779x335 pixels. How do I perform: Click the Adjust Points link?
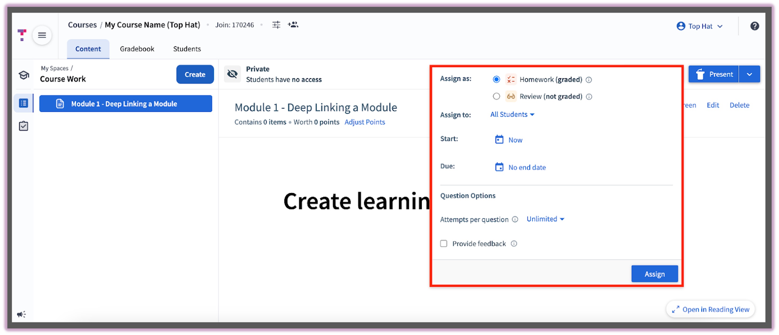click(x=365, y=122)
